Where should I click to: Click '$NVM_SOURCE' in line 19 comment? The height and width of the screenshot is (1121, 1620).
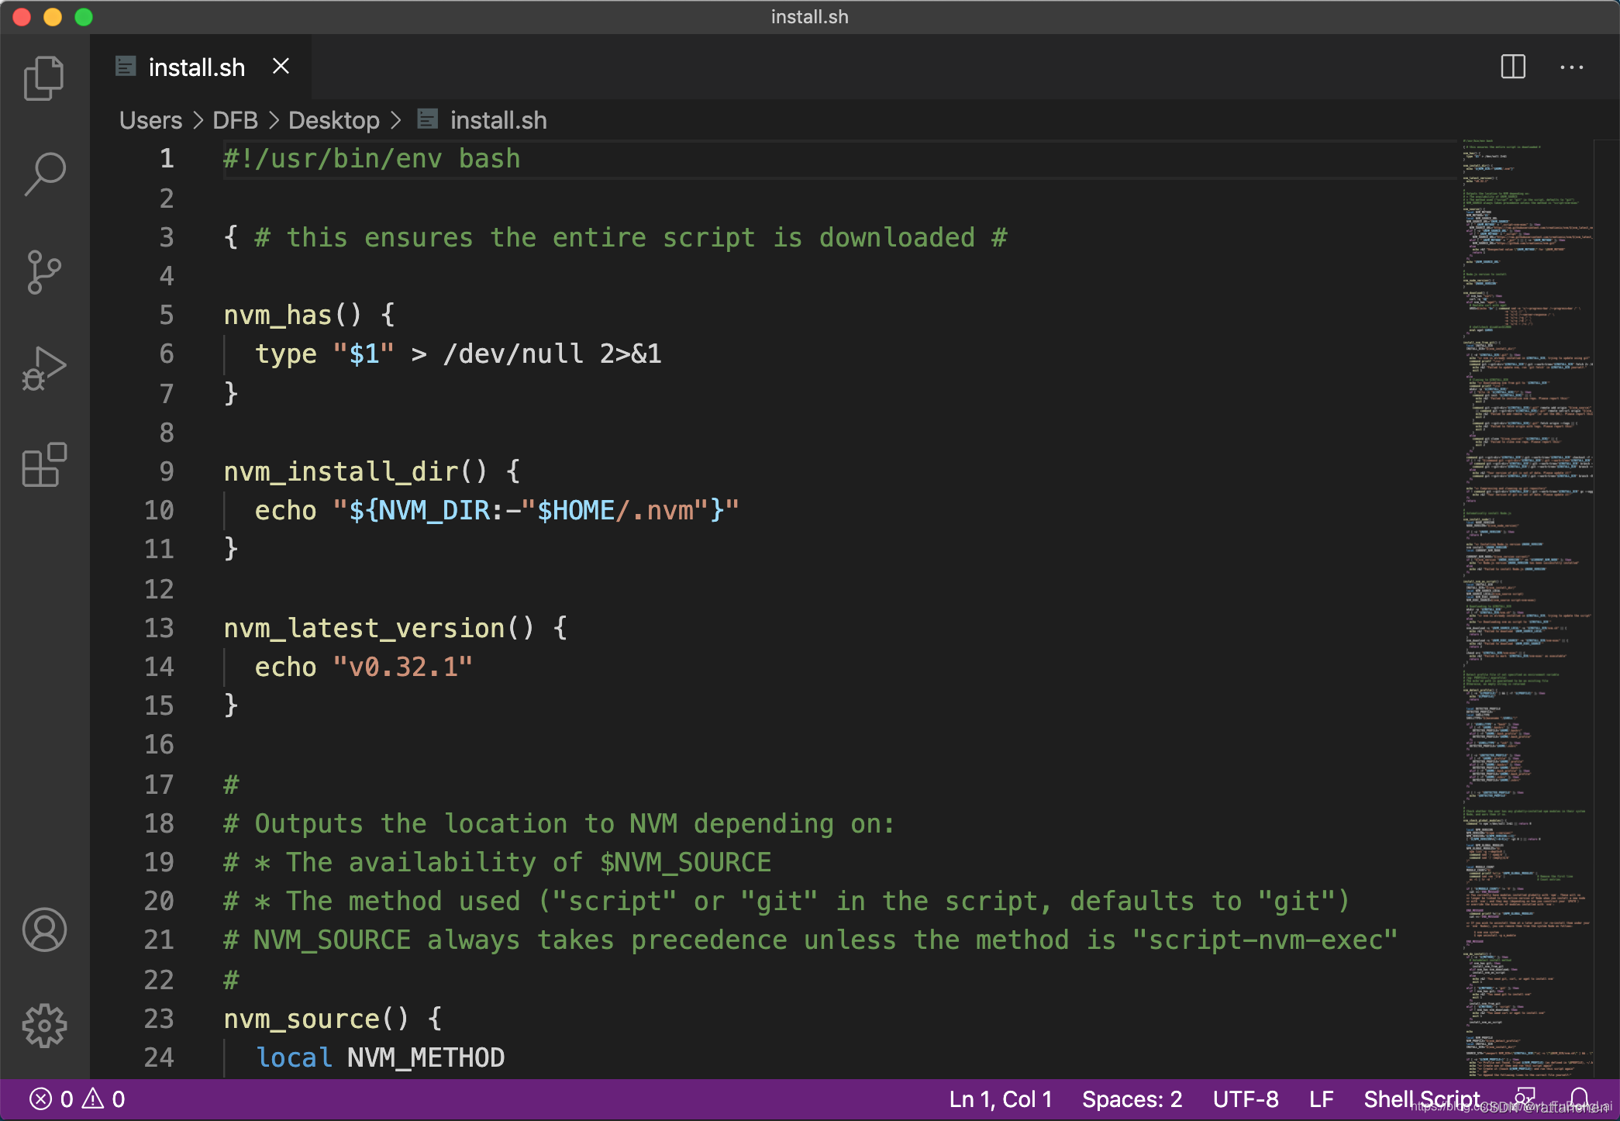coord(685,862)
